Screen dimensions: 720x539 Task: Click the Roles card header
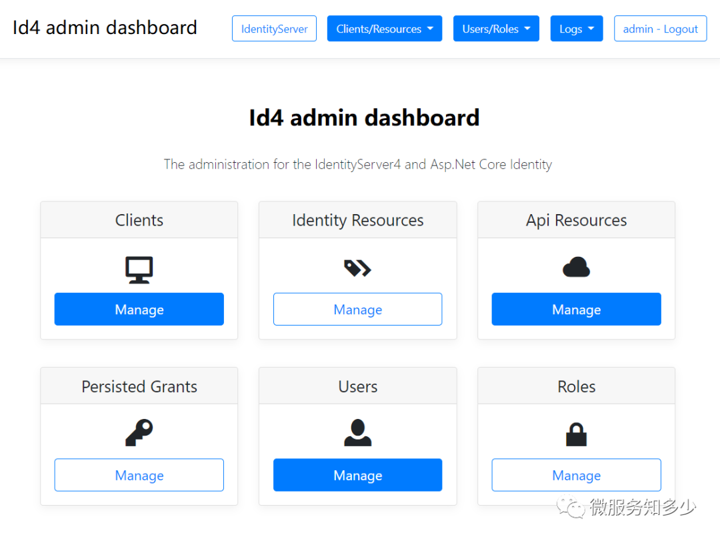coord(576,386)
